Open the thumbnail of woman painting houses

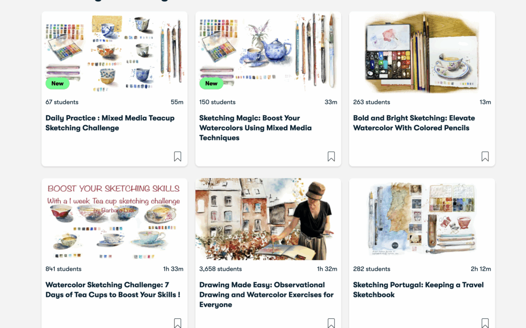tap(268, 219)
